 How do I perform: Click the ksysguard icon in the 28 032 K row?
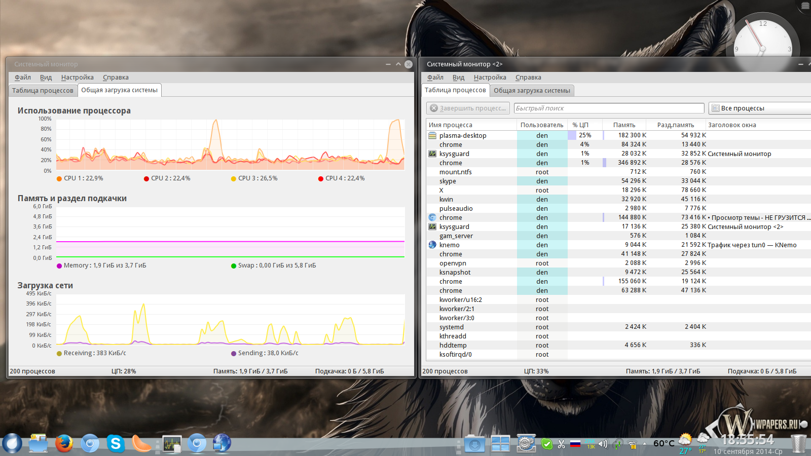pos(432,154)
